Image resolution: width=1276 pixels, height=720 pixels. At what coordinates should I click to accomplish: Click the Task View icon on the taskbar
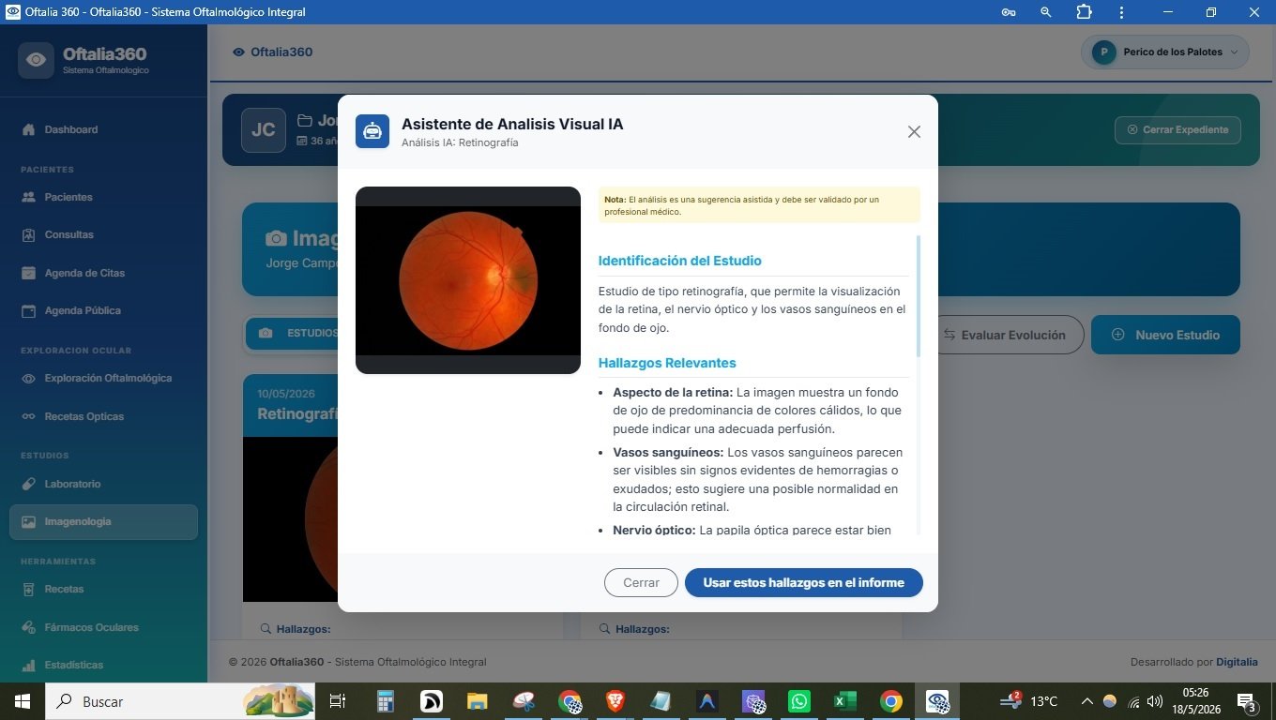(338, 701)
